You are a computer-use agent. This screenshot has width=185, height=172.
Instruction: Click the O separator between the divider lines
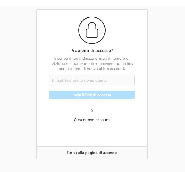(x=92, y=111)
